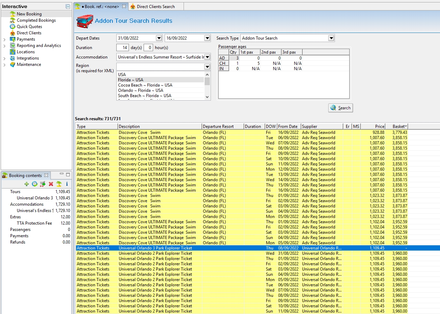Click the clock icon in Booking contents toolbar
This screenshot has height=314, width=440.
point(34,184)
